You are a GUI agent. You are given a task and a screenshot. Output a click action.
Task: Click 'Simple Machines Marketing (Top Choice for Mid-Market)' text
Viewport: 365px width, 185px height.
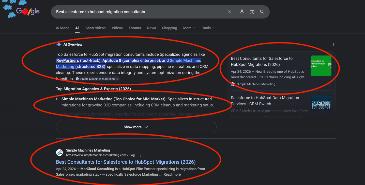(114, 99)
